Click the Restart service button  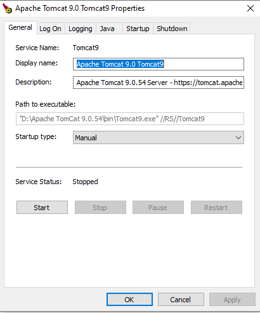216,208
